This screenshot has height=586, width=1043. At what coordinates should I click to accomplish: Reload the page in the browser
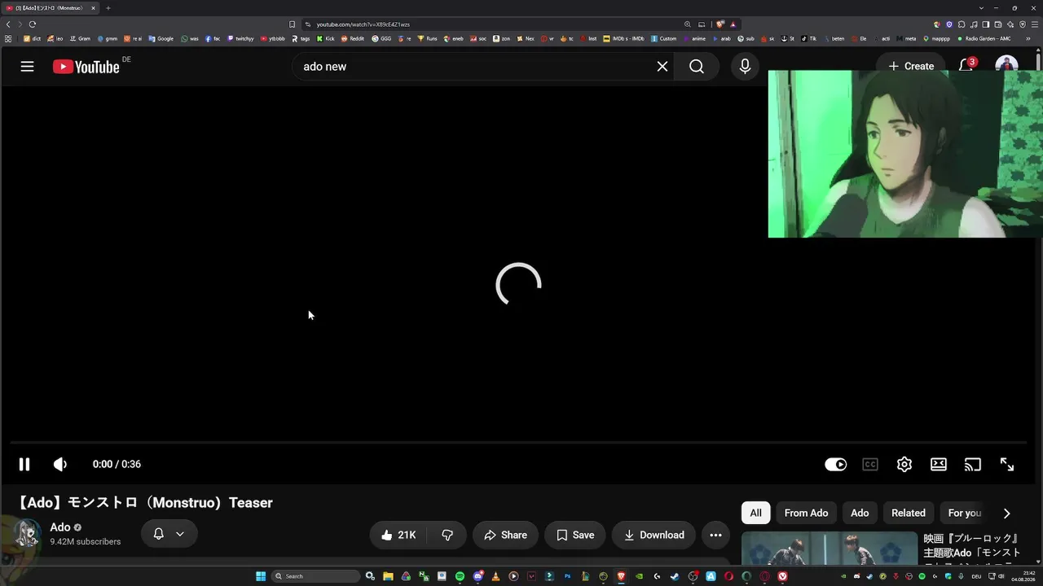pos(33,24)
